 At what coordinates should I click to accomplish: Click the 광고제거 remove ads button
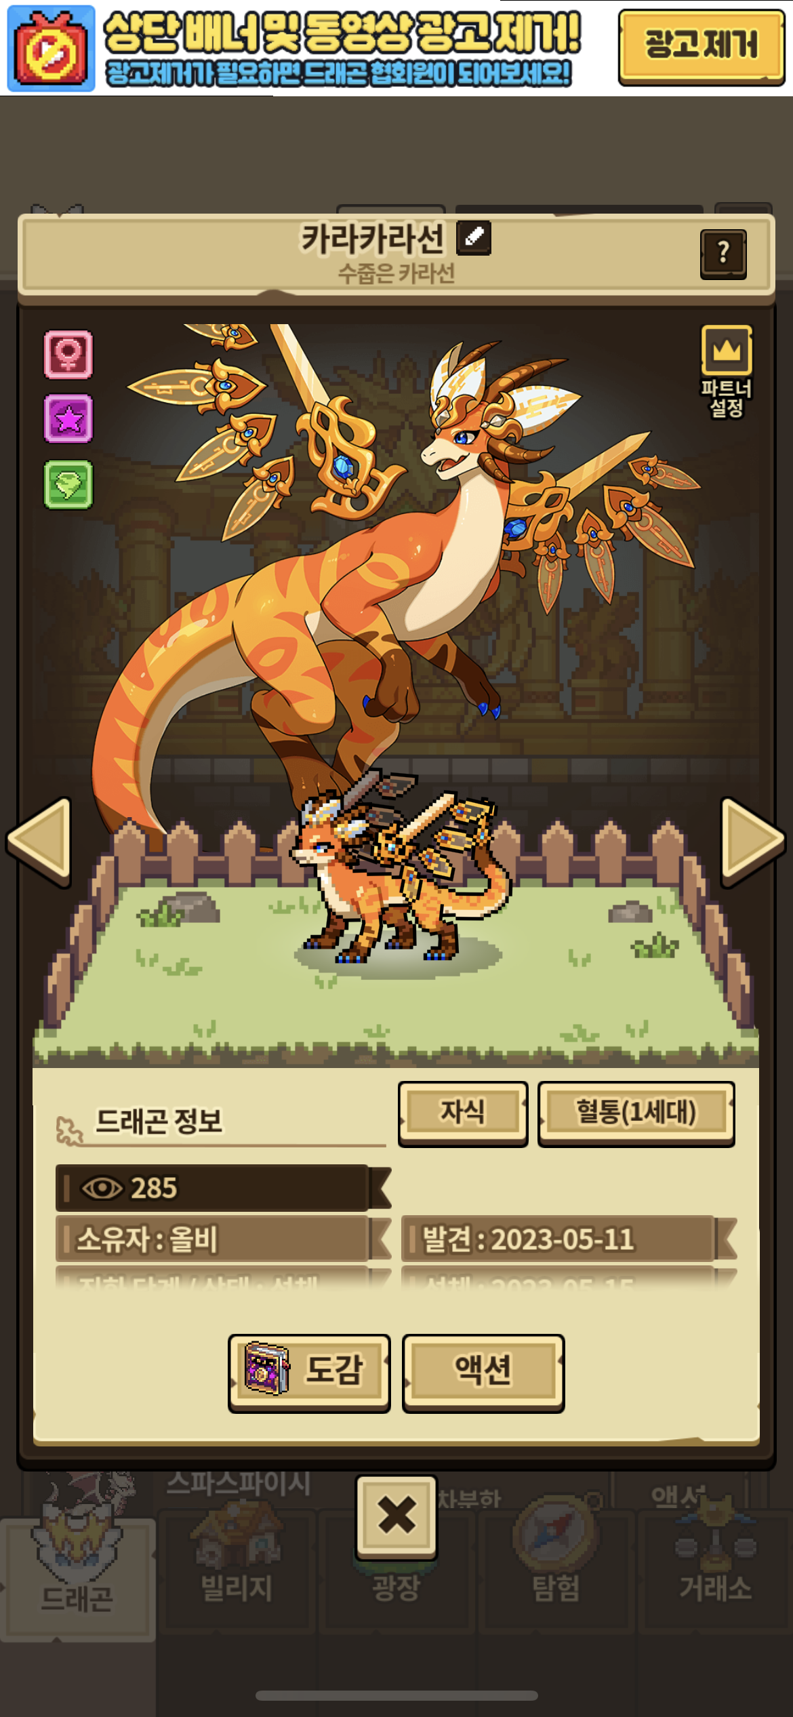pyautogui.click(x=701, y=46)
